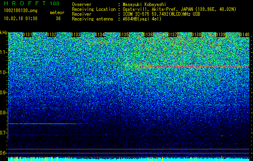
Task: Click the meteor count 36
Action: [x=58, y=19]
